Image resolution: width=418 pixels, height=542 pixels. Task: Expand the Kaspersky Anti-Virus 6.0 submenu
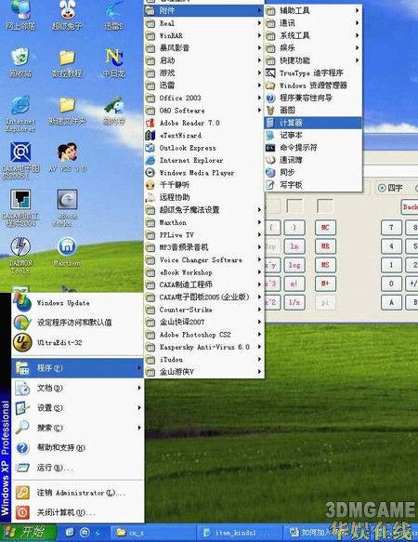pos(204,347)
